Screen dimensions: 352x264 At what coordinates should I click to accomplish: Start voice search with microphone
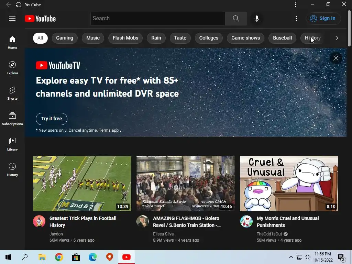[x=256, y=19]
